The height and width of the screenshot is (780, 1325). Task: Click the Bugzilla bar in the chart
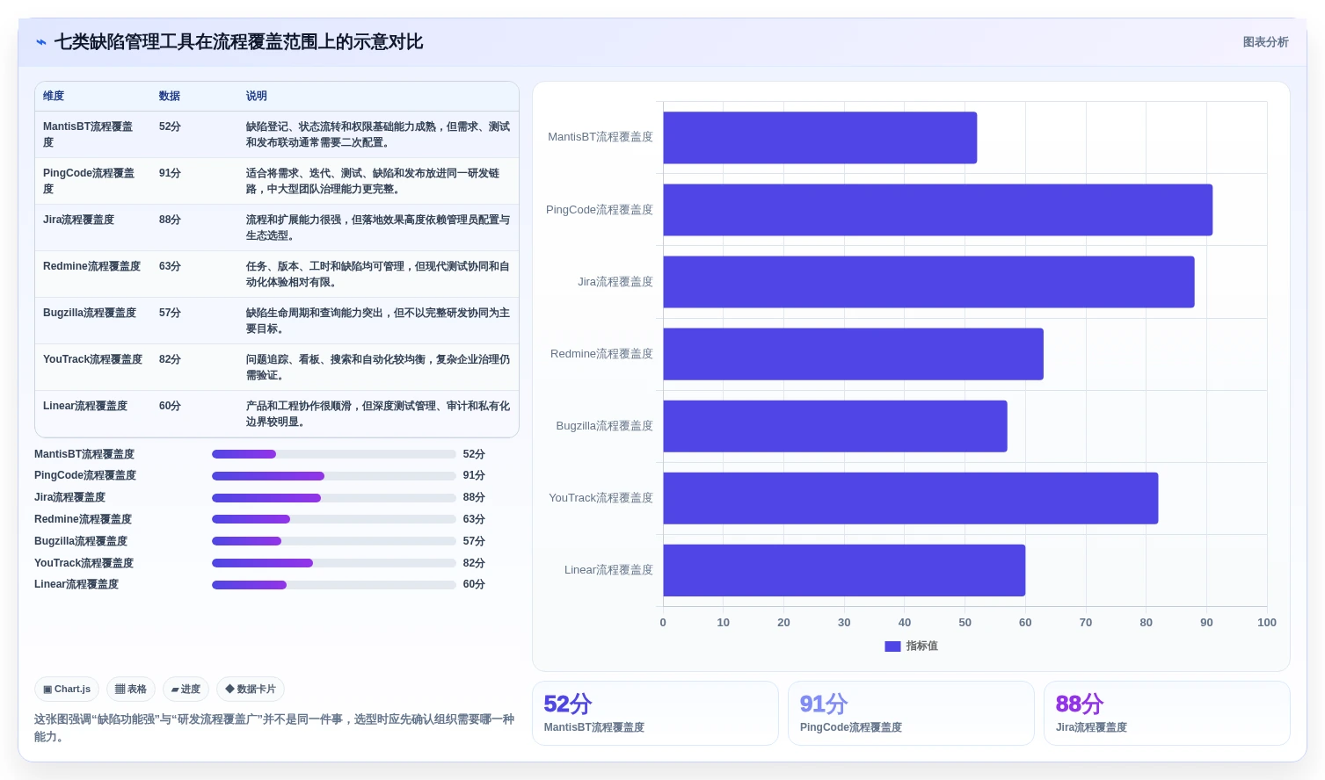pyautogui.click(x=835, y=426)
